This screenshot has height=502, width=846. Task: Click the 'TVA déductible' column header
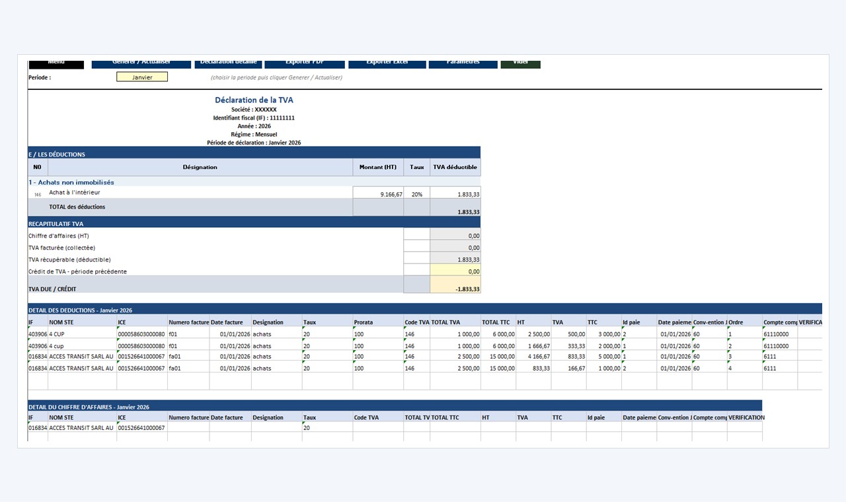pos(455,167)
